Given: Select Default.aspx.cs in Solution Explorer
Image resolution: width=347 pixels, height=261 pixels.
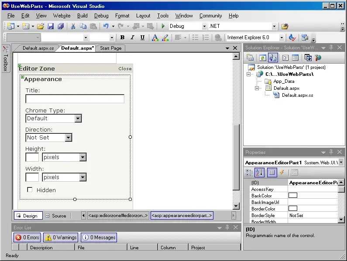Looking at the screenshot, I should coord(297,95).
